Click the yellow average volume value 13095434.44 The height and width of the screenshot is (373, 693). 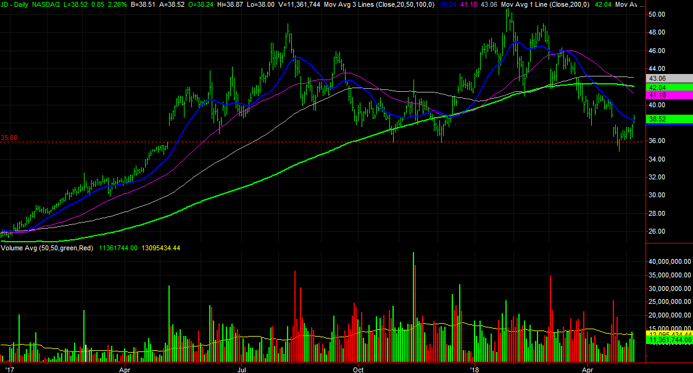[x=161, y=248]
